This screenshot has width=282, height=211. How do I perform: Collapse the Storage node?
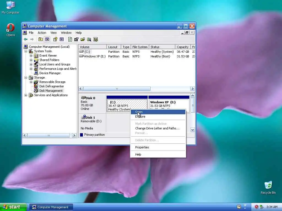[26, 77]
